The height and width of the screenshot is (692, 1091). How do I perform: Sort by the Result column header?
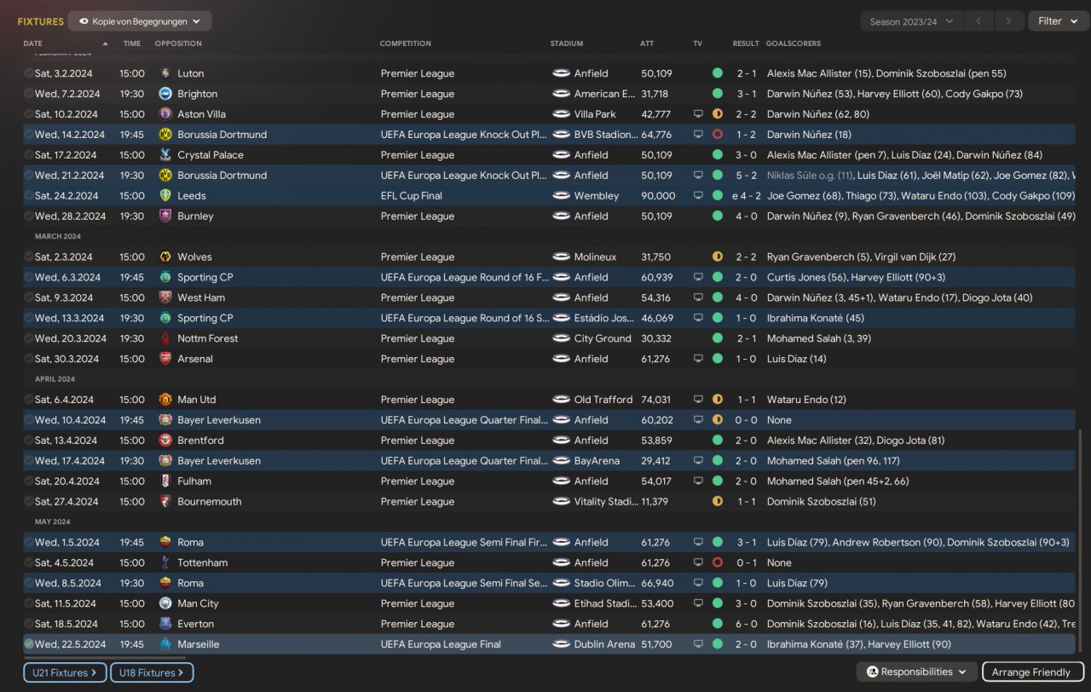[x=746, y=43]
